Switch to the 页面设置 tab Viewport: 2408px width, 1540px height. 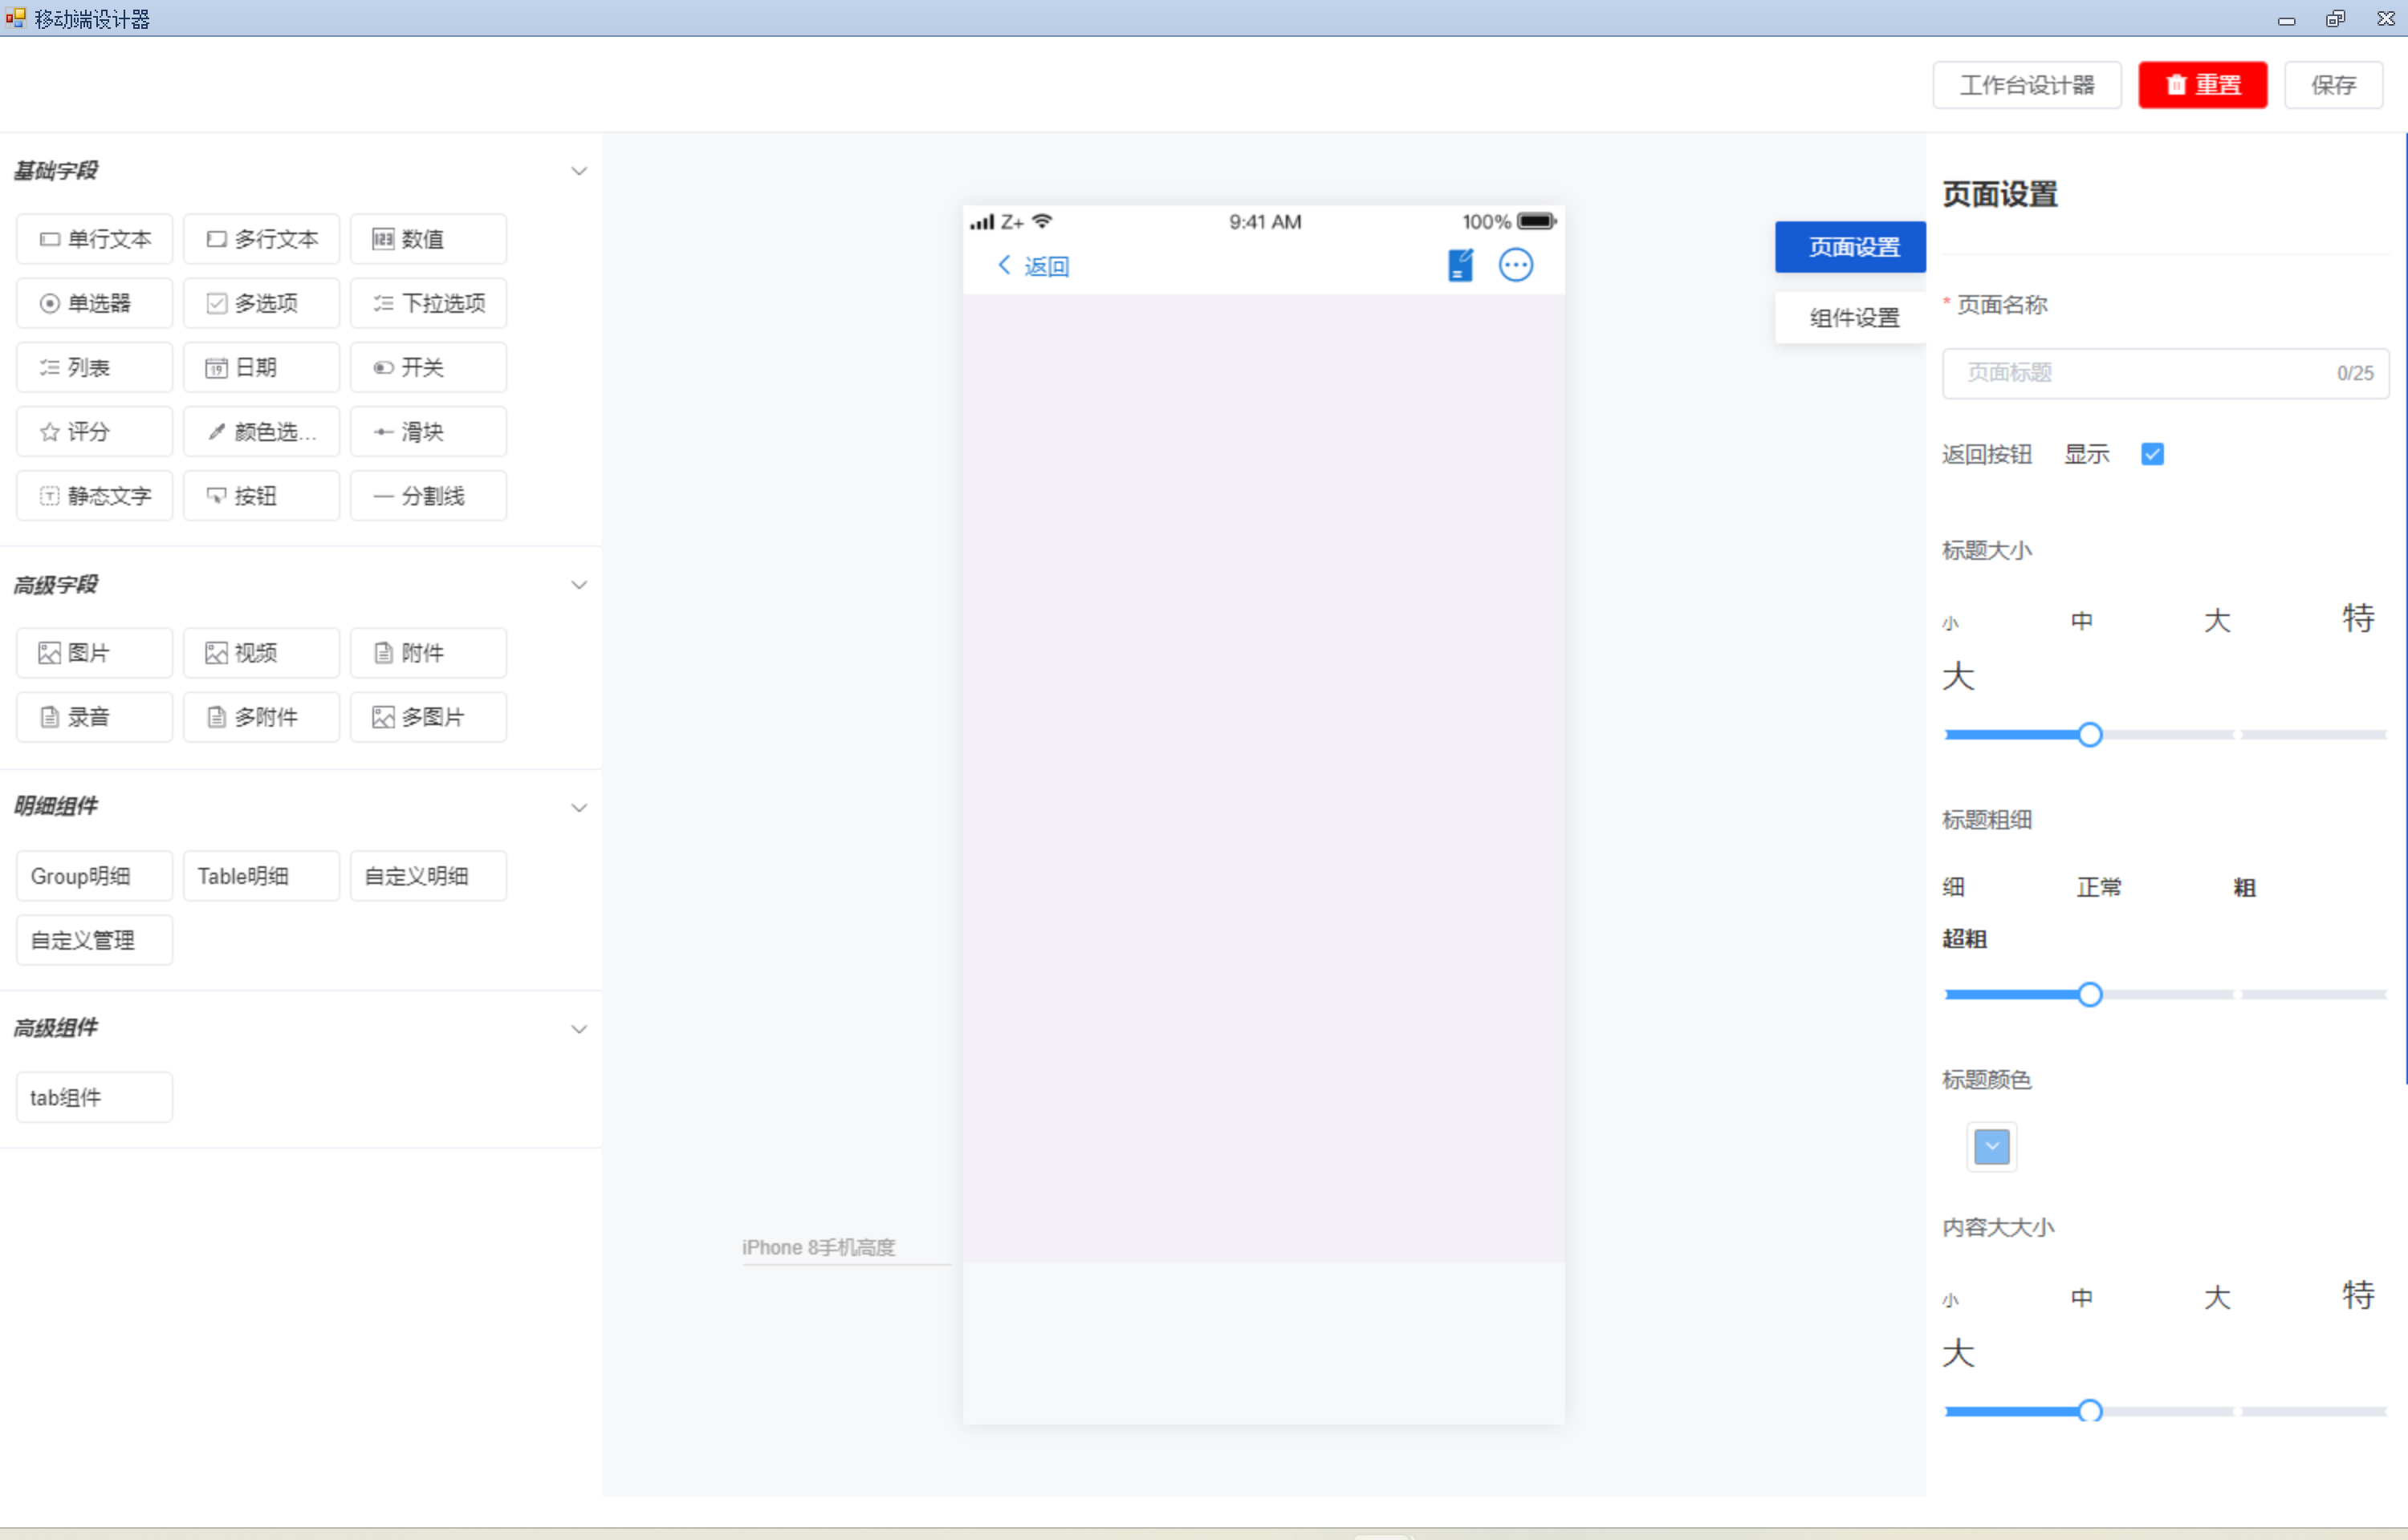coord(1853,247)
